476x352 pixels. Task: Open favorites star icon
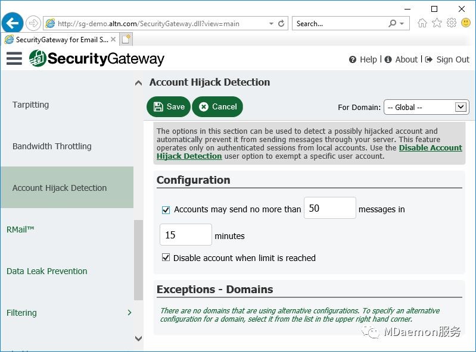437,23
